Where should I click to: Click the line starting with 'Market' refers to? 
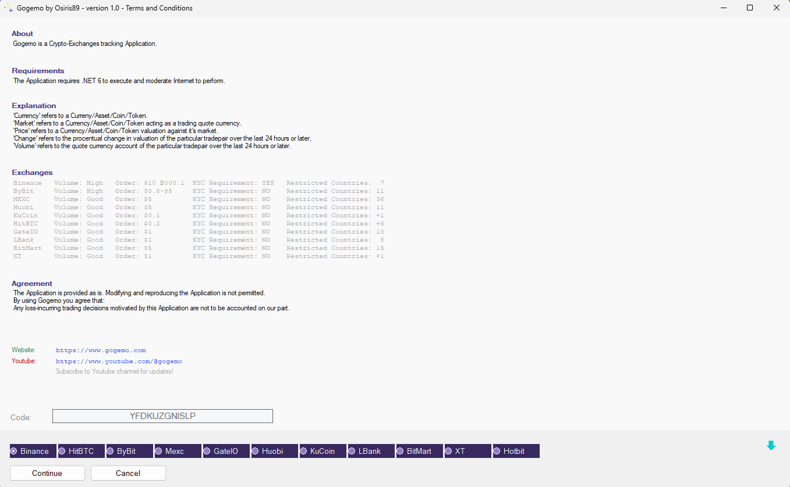coord(127,123)
